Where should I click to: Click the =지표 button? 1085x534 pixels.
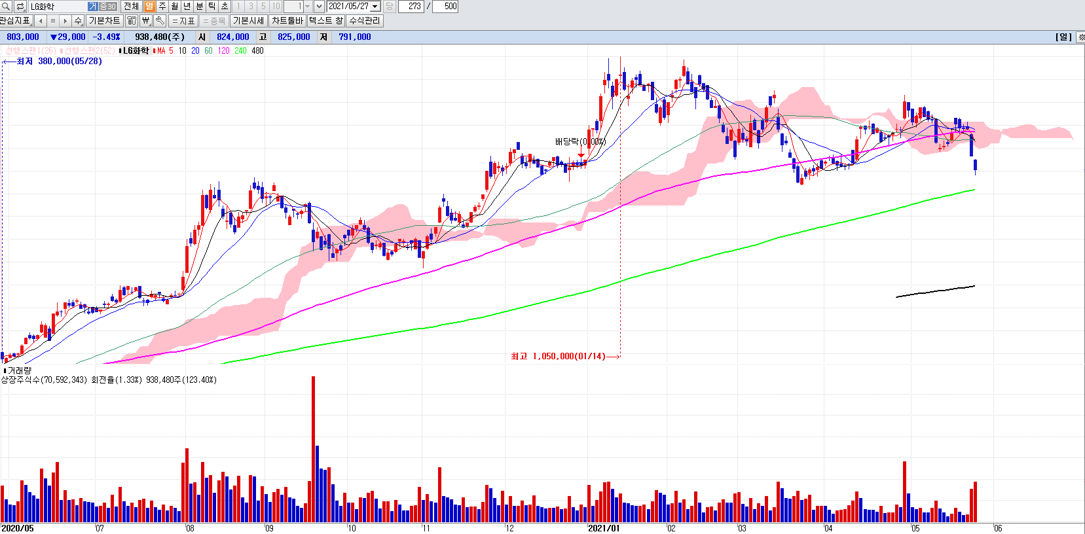pyautogui.click(x=183, y=21)
